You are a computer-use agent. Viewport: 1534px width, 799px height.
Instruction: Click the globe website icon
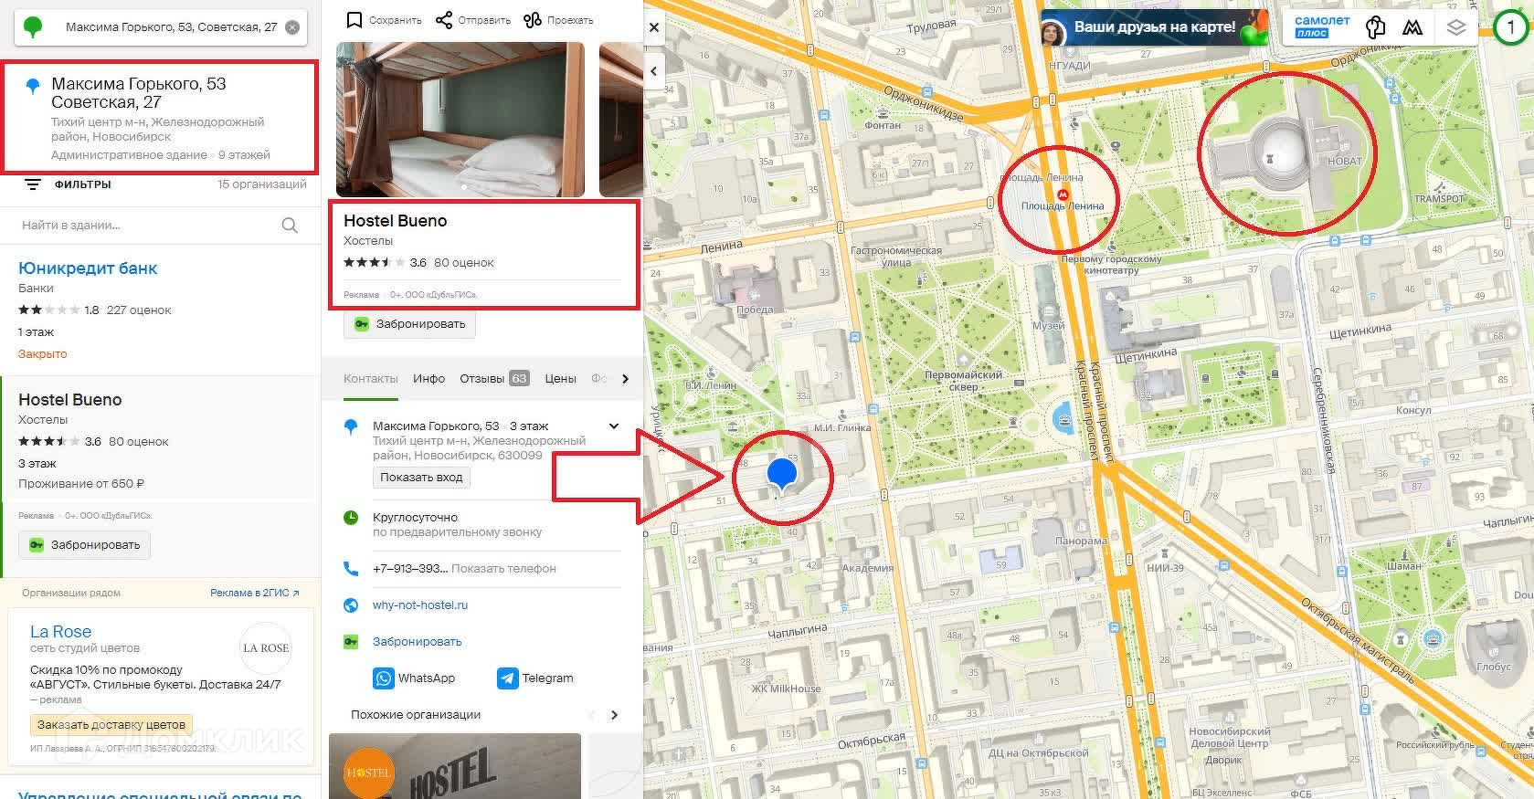351,605
